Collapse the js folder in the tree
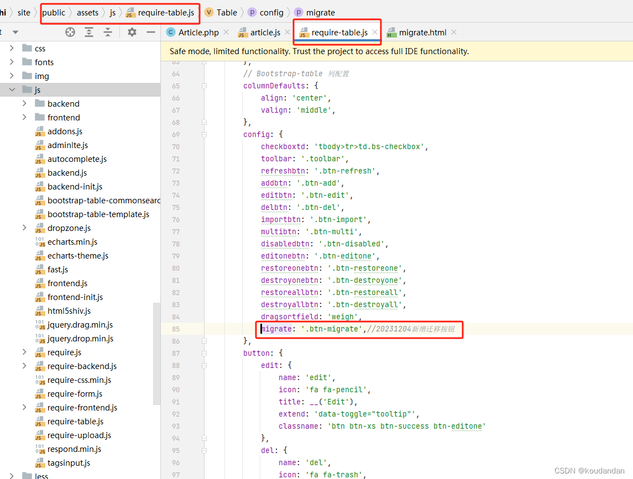The image size is (633, 479). [x=12, y=90]
